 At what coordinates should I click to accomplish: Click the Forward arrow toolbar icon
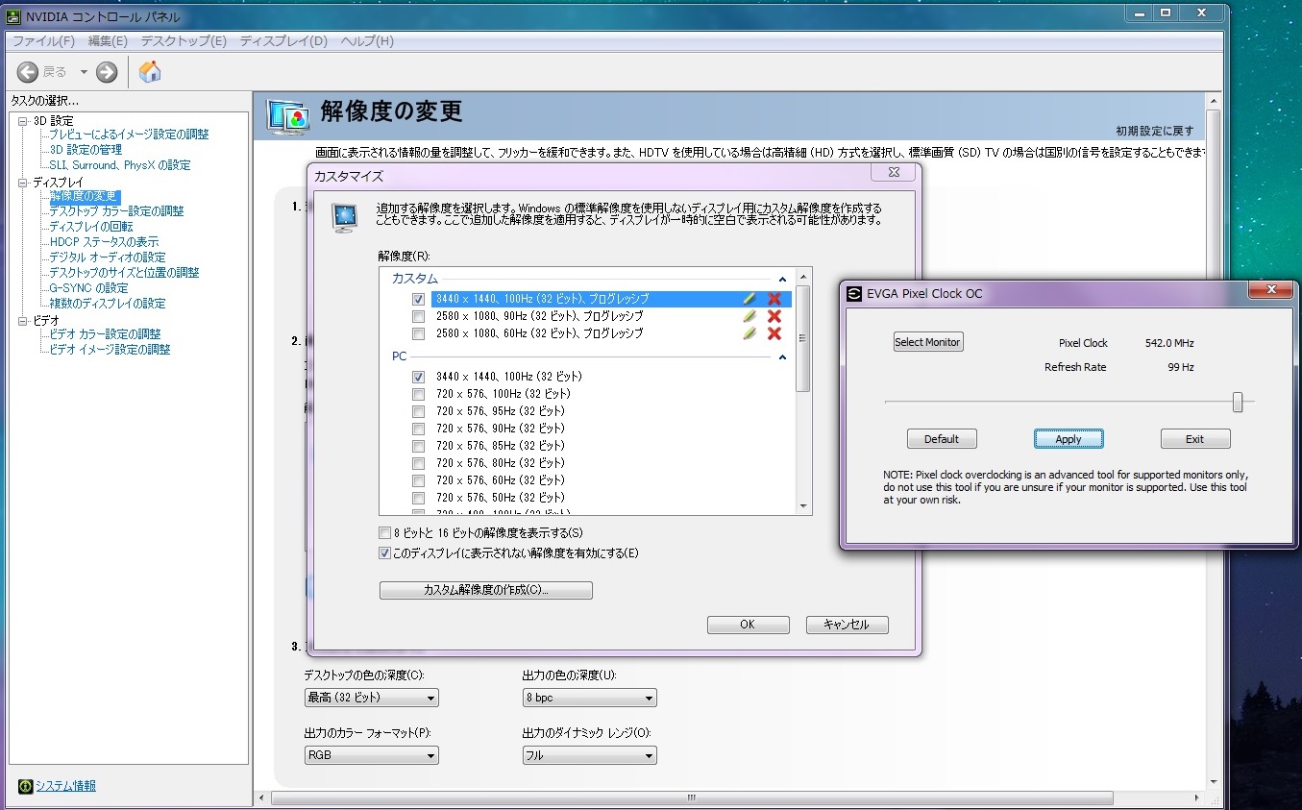tap(107, 72)
